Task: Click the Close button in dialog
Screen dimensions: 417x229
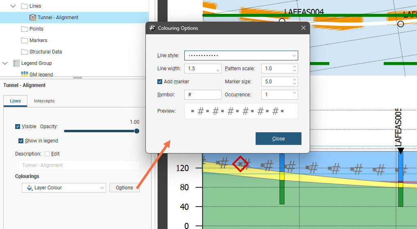Action: pyautogui.click(x=279, y=139)
